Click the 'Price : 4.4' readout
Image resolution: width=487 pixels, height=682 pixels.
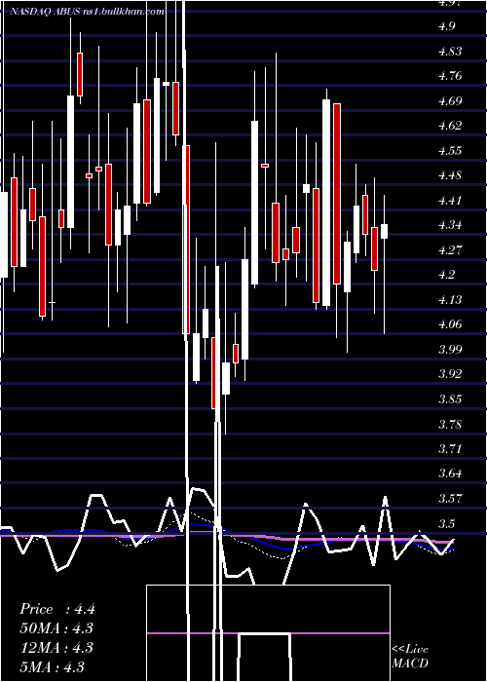(56, 609)
